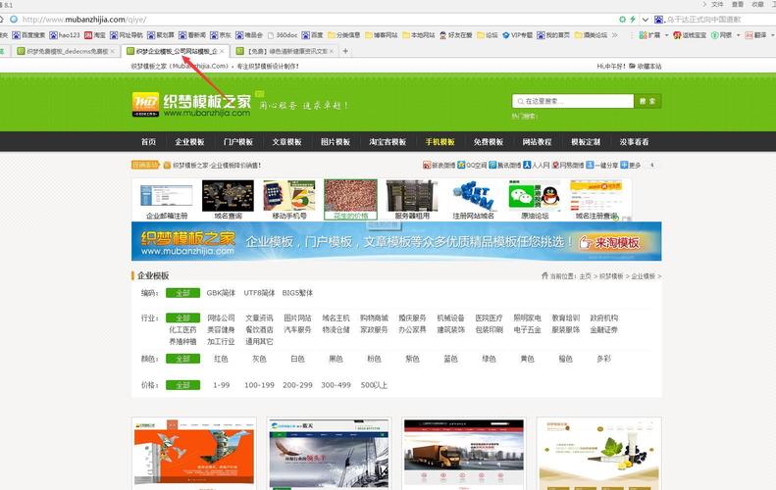Click the 织梦模板之家 site logo
The height and width of the screenshot is (490, 776).
(x=191, y=104)
